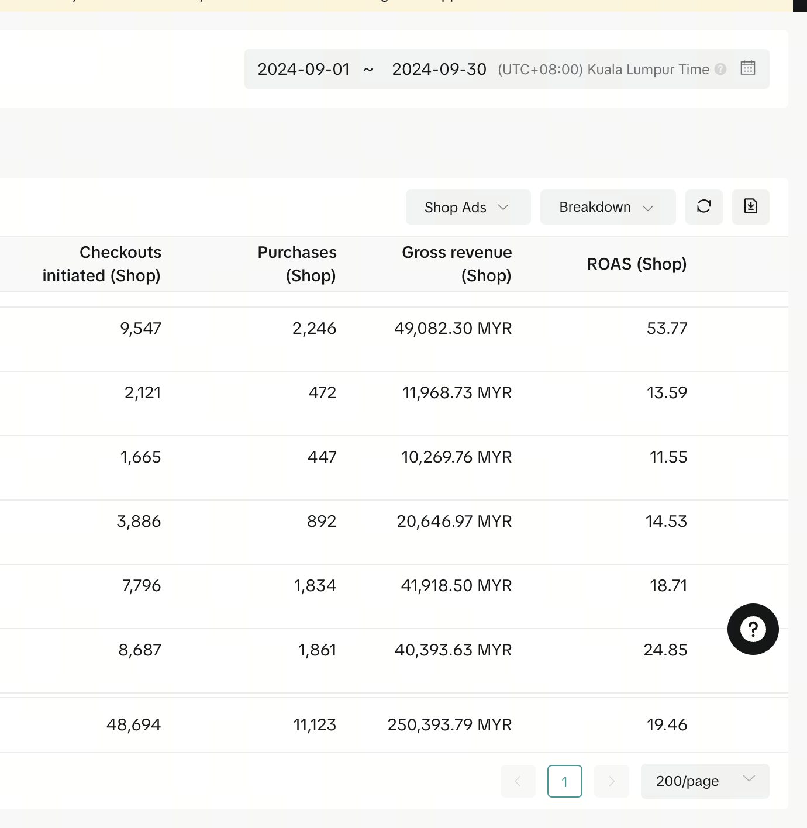Select the row with 49,082.30 MYR revenue
Image resolution: width=807 pixels, height=828 pixels.
tap(453, 329)
